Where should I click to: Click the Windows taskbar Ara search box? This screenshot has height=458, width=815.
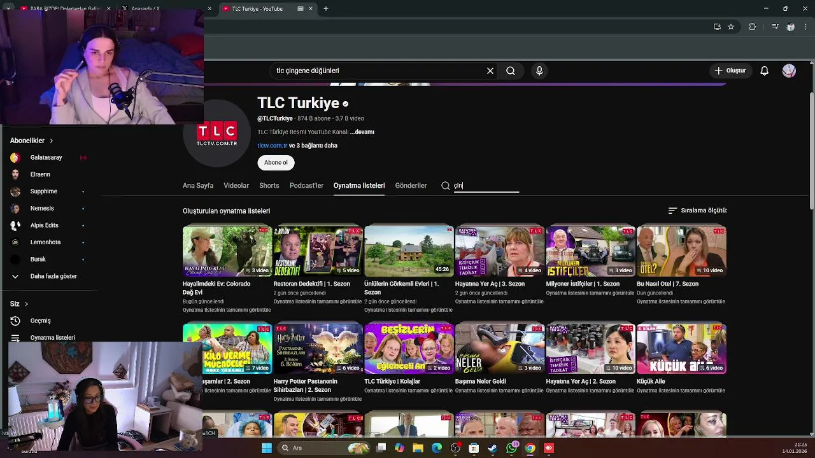[325, 448]
